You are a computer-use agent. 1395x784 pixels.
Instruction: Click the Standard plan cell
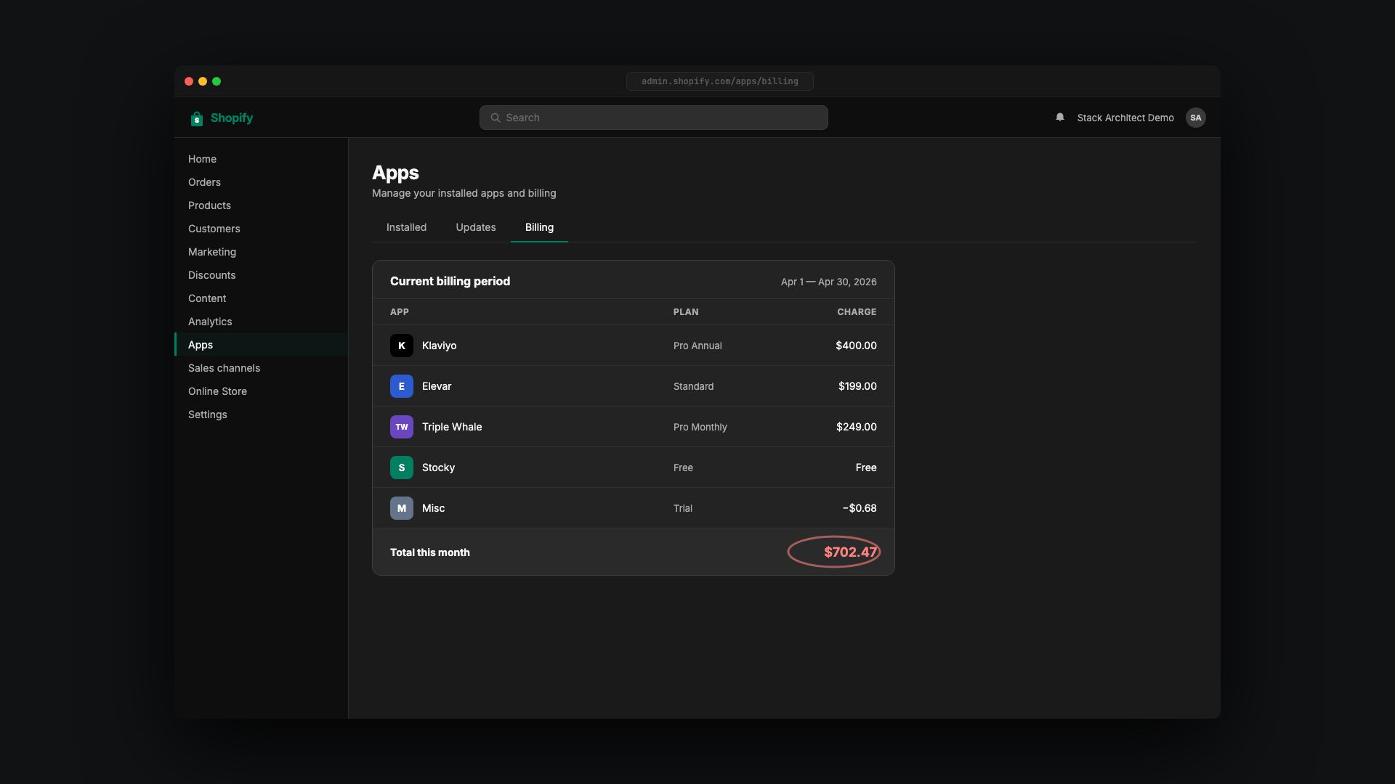(x=693, y=386)
